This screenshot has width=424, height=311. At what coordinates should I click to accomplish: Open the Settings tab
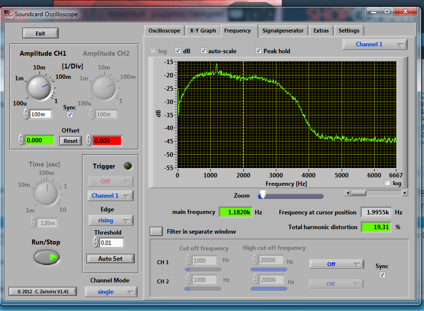click(x=349, y=31)
